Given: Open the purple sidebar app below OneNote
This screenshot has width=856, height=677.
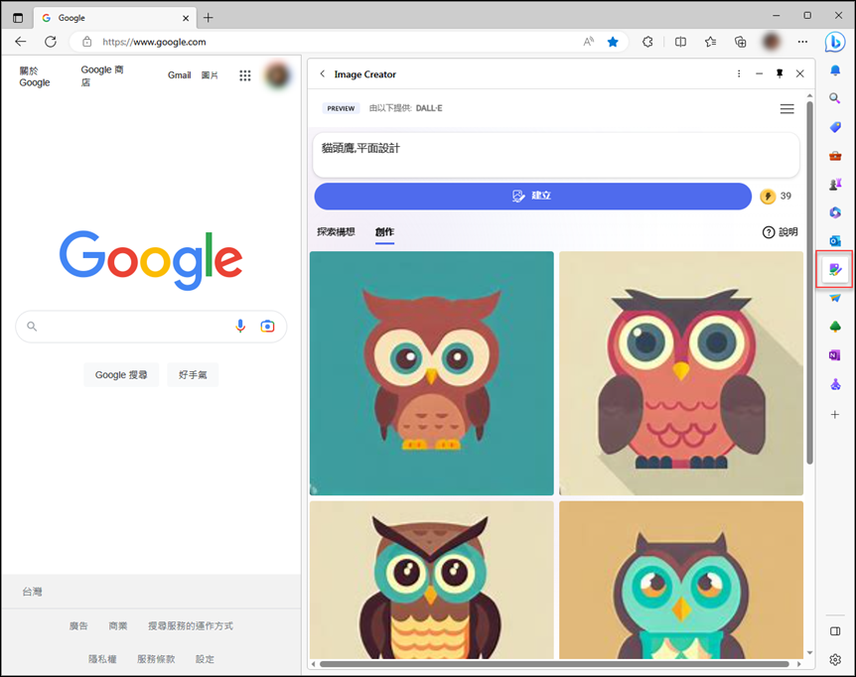Looking at the screenshot, I should (835, 384).
